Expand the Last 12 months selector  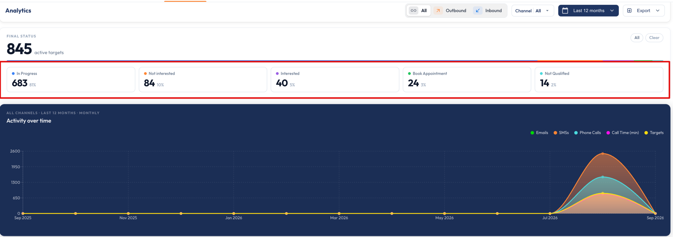(x=588, y=10)
